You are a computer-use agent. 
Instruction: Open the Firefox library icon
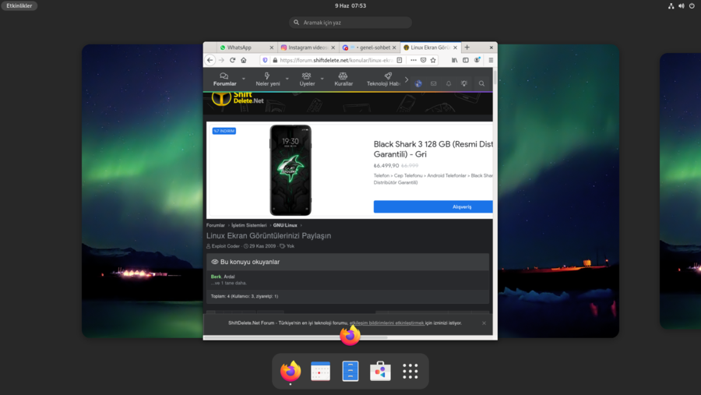pyautogui.click(x=454, y=60)
